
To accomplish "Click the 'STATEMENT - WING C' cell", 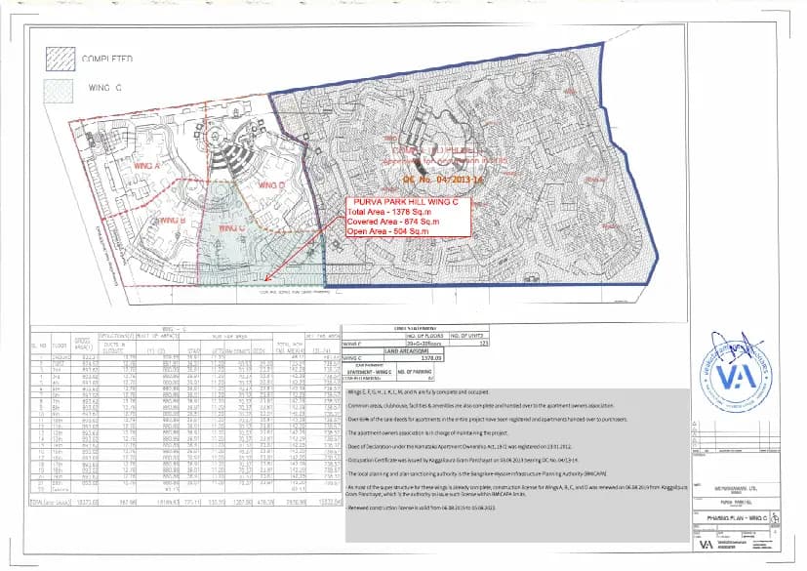I will pos(369,371).
